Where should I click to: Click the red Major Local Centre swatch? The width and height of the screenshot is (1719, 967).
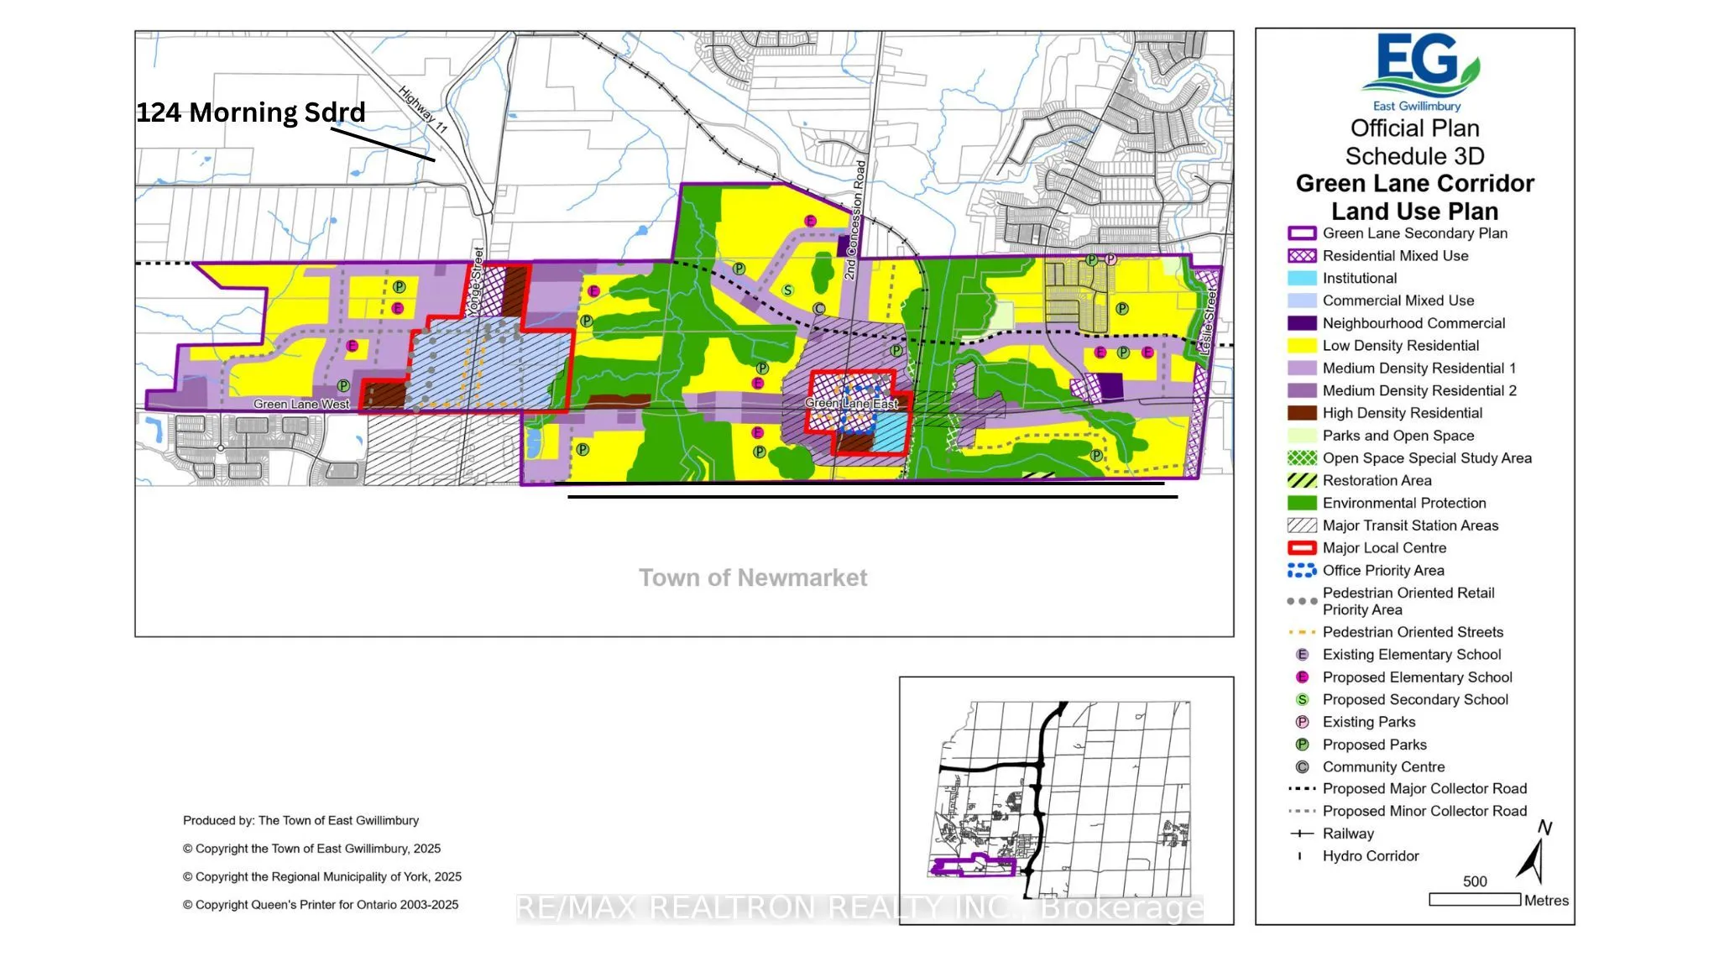[x=1302, y=547]
